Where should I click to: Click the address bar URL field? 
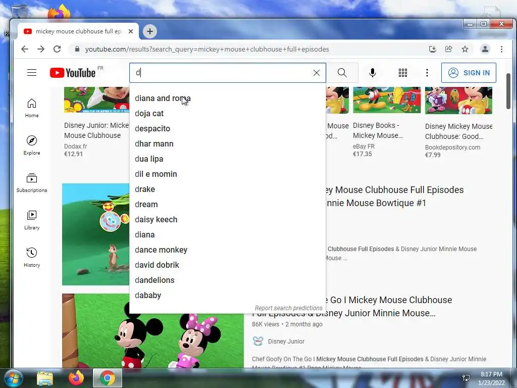(206, 49)
